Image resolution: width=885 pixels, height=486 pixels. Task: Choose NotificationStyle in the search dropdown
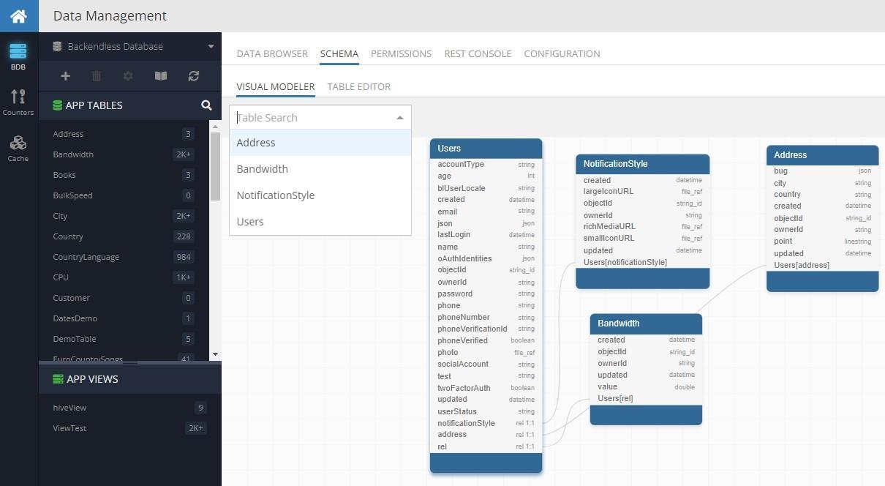(320, 195)
